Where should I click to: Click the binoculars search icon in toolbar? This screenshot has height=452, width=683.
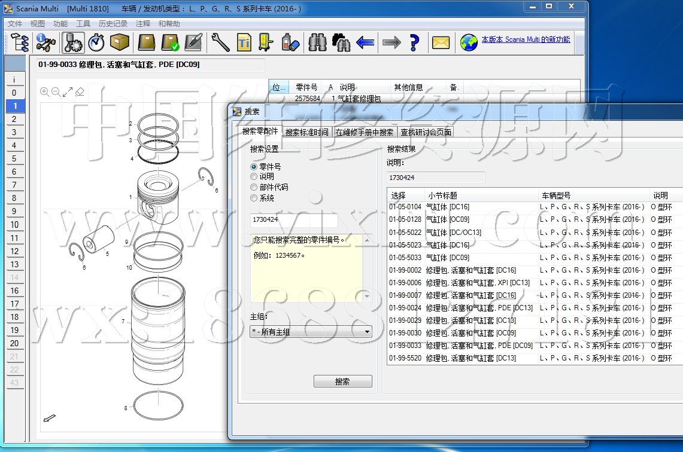click(x=317, y=42)
